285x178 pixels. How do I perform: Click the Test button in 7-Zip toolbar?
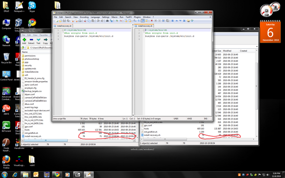(38, 41)
